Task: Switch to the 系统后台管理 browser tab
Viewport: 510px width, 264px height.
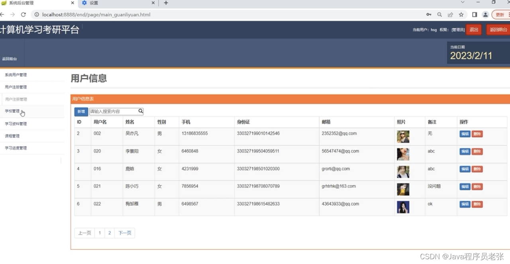Action: [38, 3]
